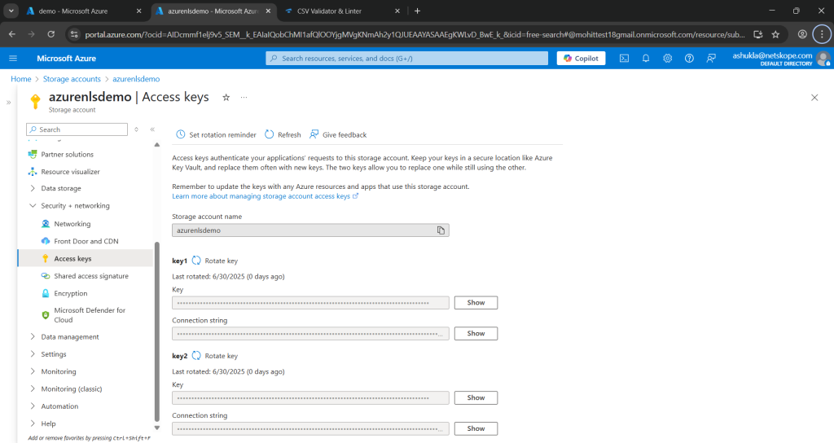834x443 pixels.
Task: Click the Rotate key icon for key2
Action: coord(196,356)
